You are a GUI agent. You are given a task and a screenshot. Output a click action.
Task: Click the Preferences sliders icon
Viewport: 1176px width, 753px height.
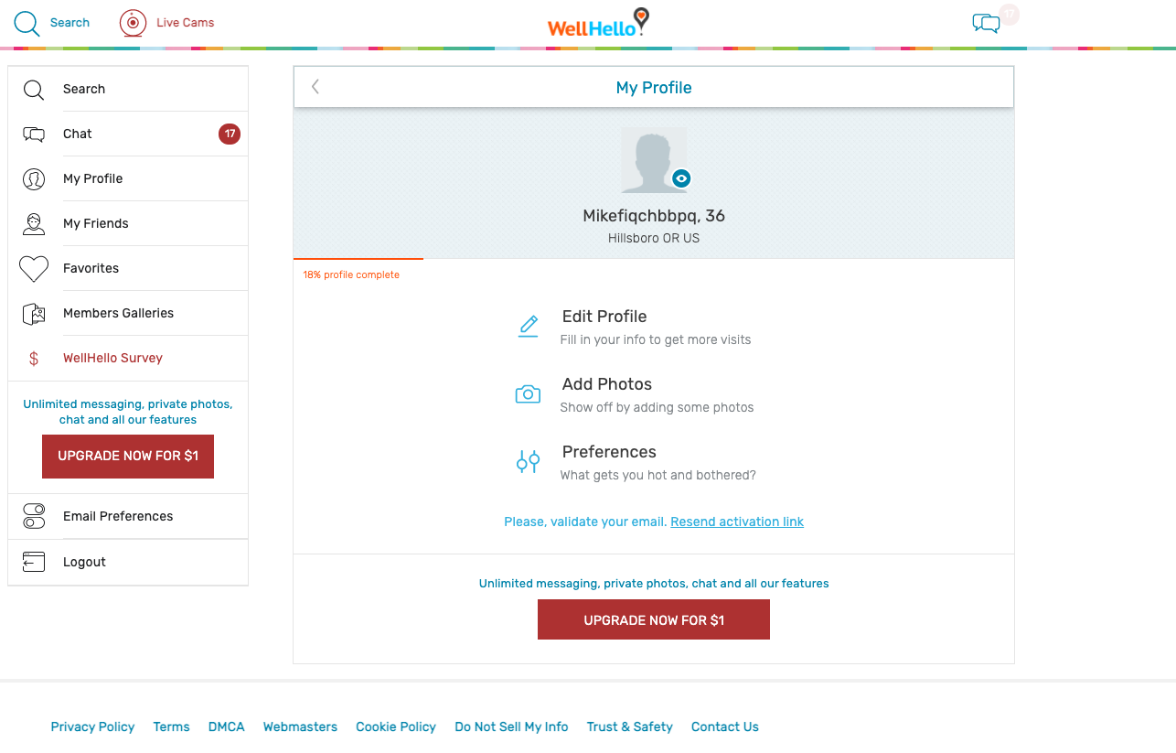528,462
